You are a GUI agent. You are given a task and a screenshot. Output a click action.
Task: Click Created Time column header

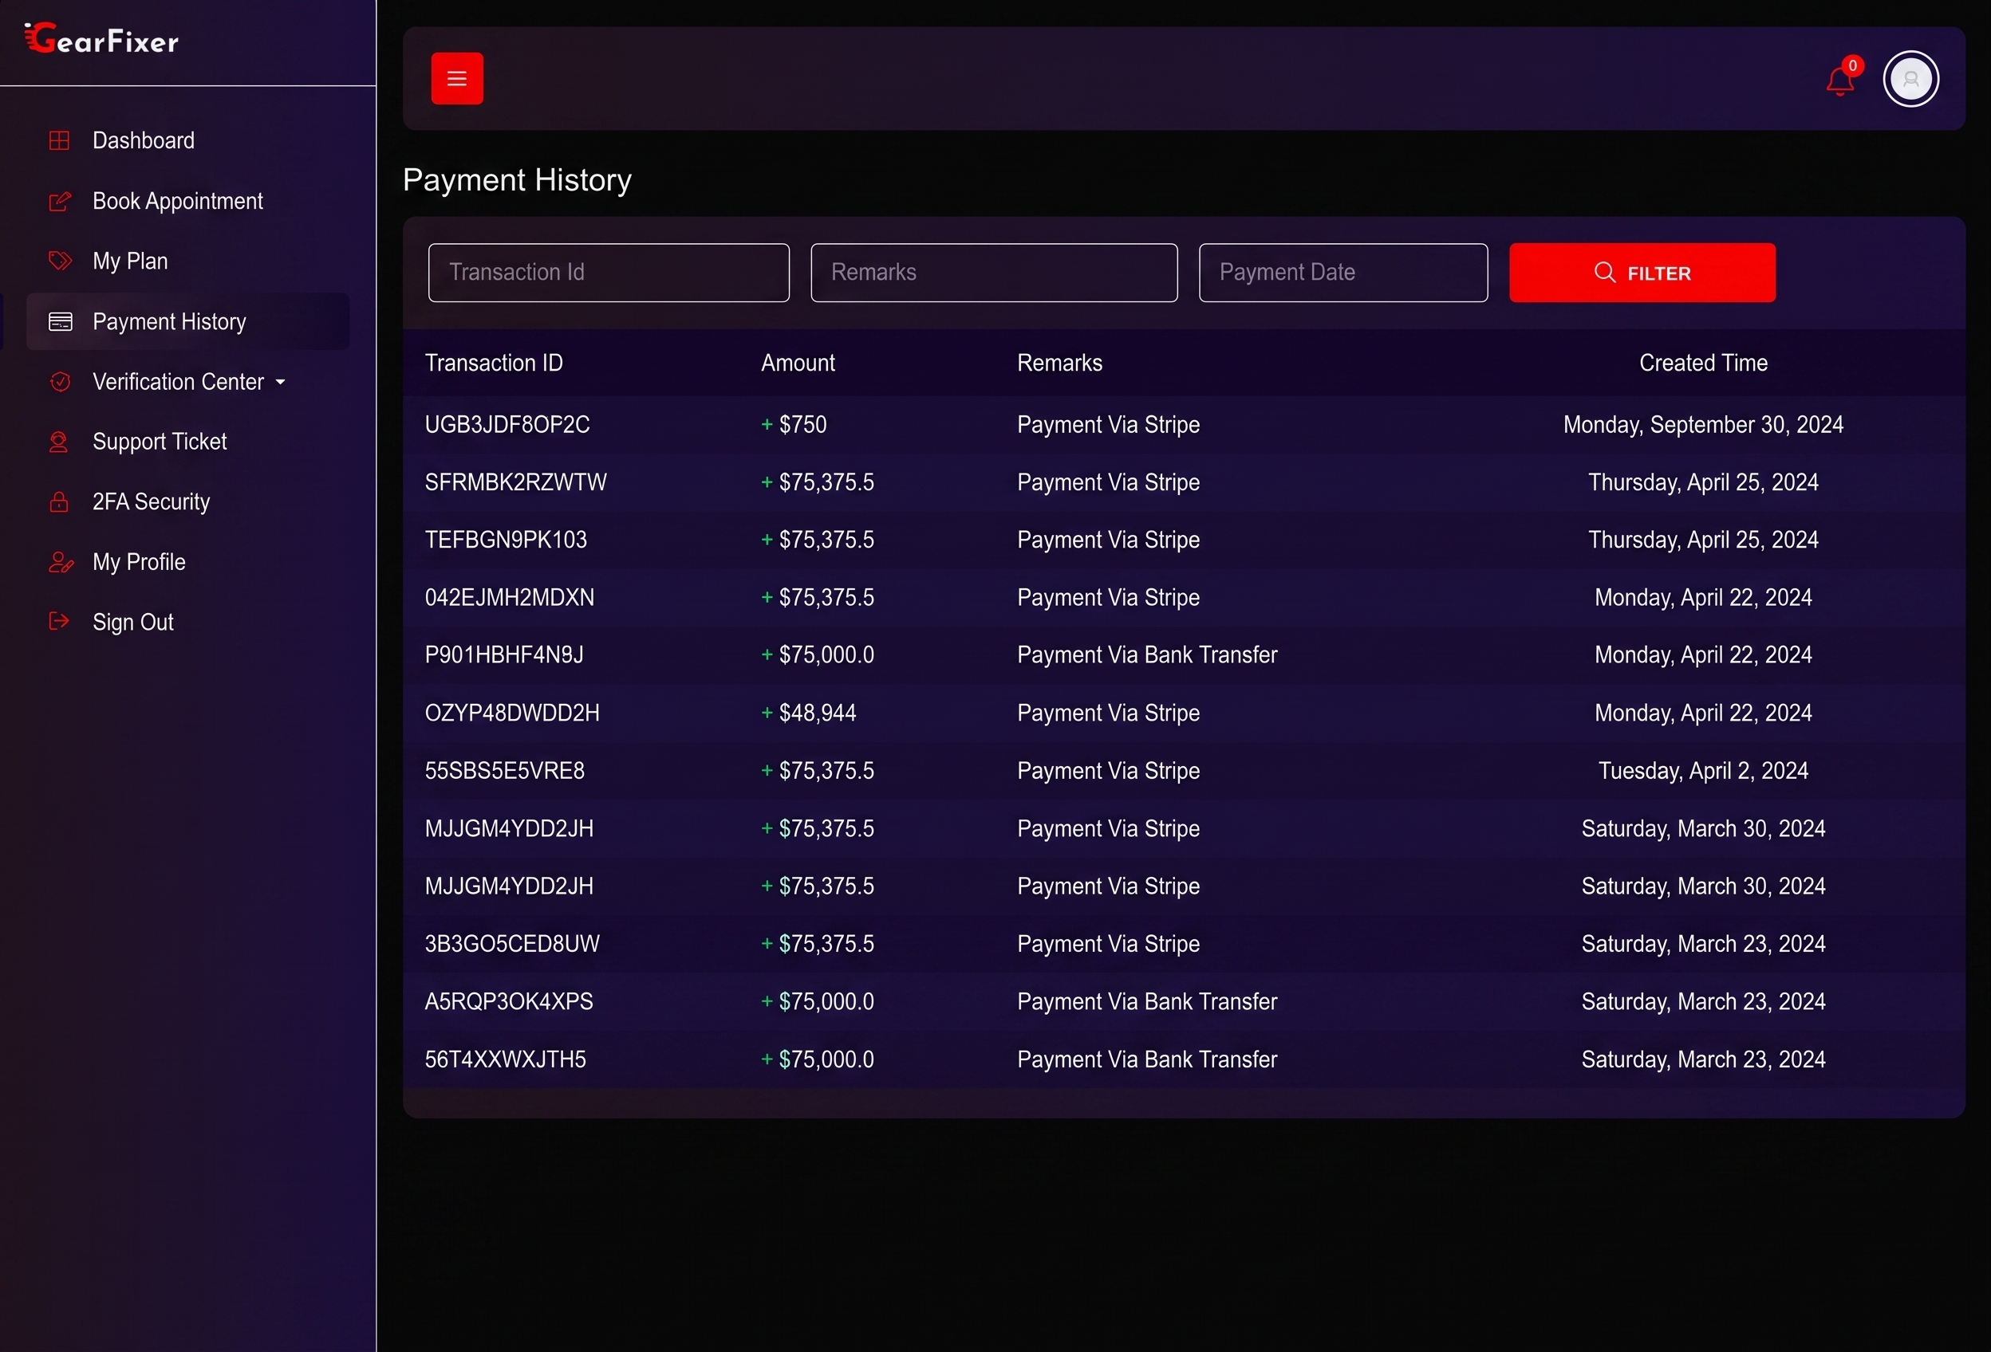click(1703, 363)
